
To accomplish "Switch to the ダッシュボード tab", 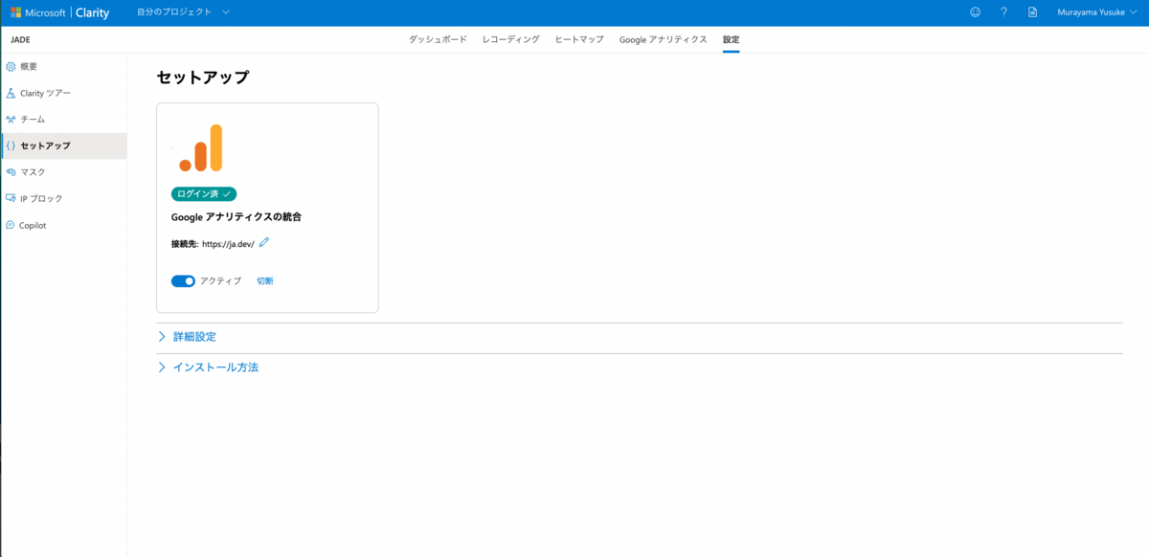I will pos(438,39).
